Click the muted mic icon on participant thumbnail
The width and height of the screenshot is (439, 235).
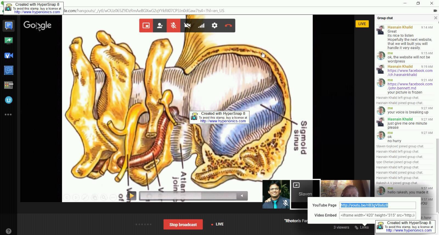click(x=285, y=203)
